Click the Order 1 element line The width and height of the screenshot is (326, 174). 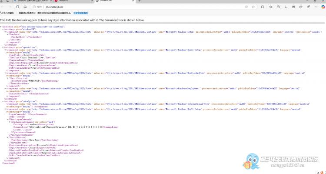point(23,130)
